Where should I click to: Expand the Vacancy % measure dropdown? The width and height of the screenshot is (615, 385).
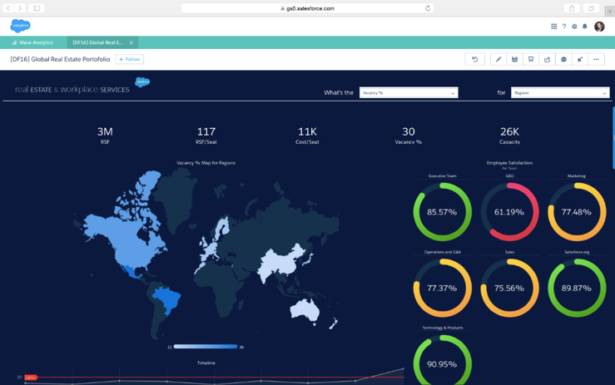click(409, 93)
